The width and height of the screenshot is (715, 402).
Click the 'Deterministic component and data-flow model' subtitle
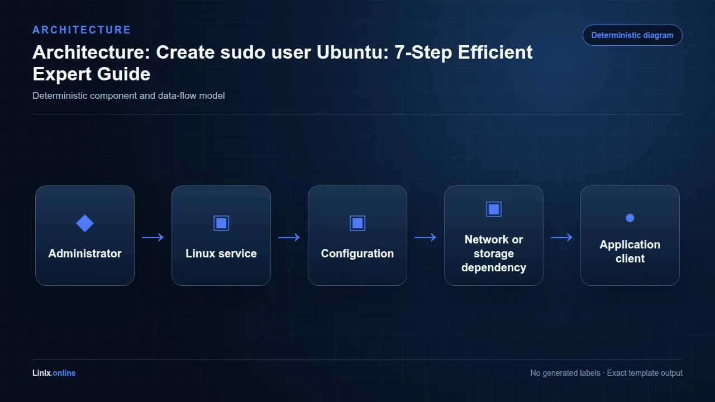(x=128, y=95)
